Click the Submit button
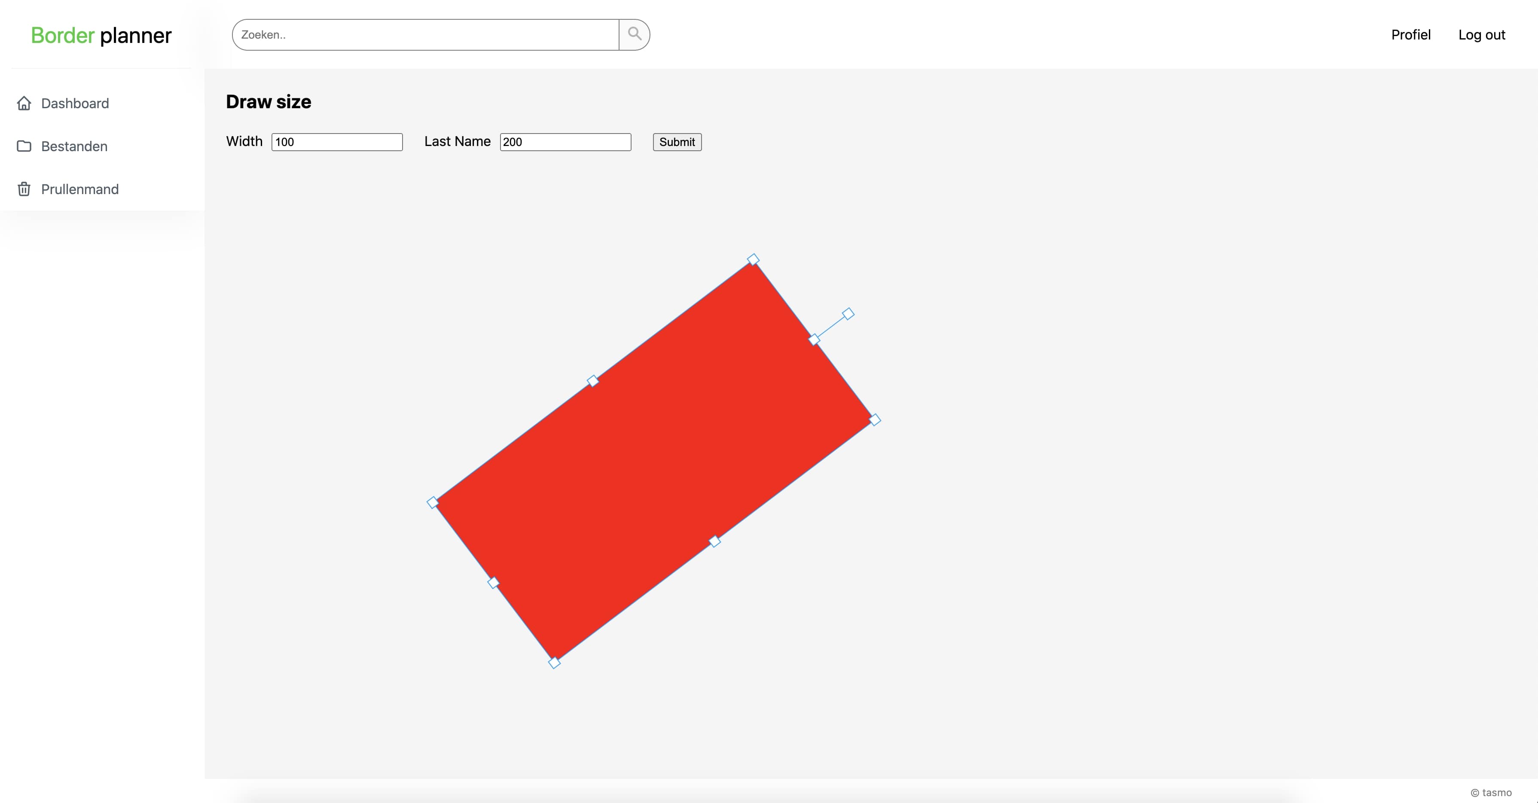This screenshot has height=803, width=1538. (x=677, y=141)
